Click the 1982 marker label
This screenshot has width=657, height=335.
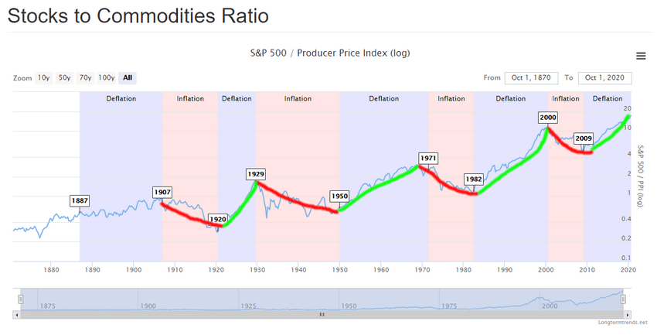coord(474,179)
